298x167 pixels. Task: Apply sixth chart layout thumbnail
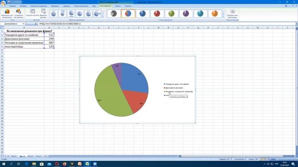click(x=97, y=13)
